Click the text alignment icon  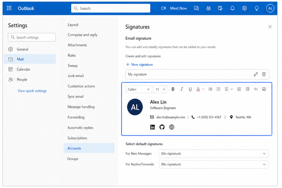tap(227, 89)
